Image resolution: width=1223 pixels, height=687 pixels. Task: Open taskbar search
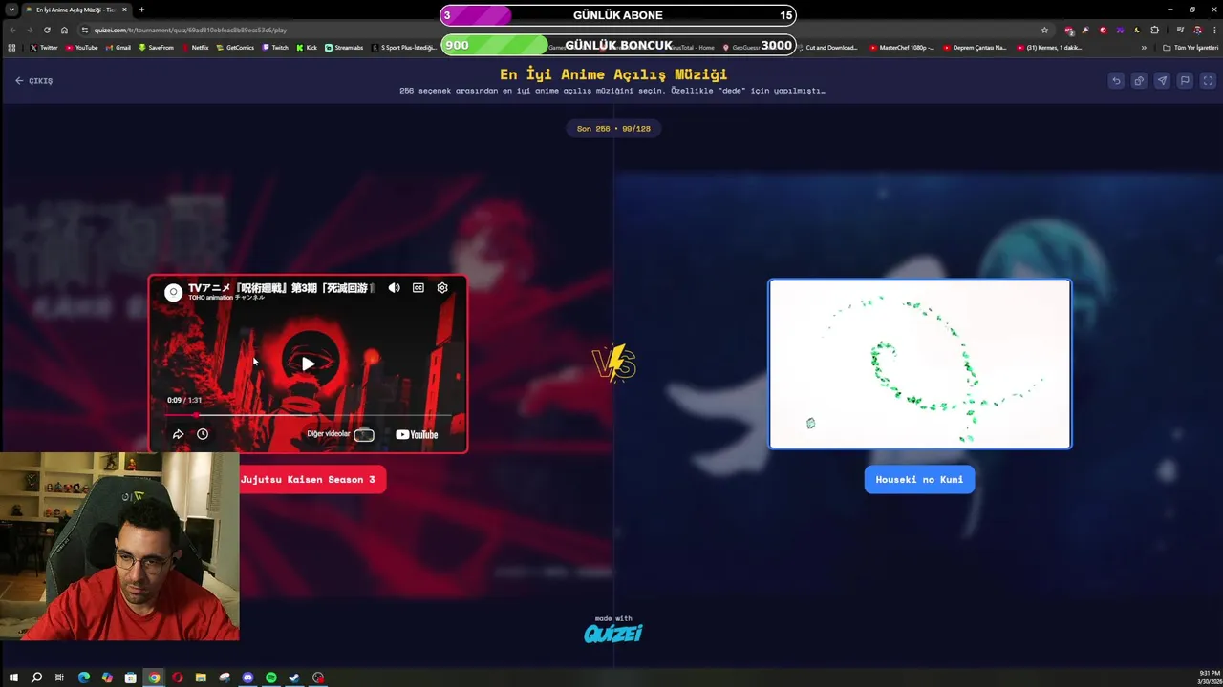click(x=36, y=677)
